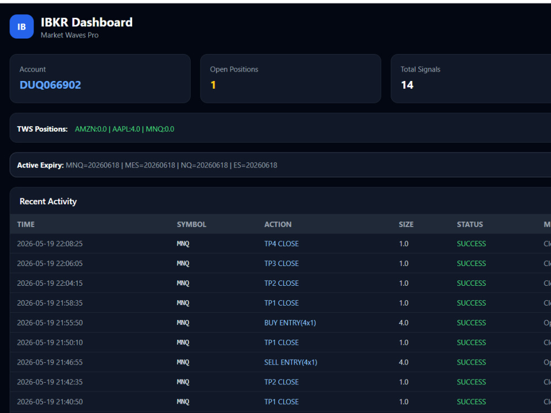The height and width of the screenshot is (413, 551).
Task: Click size 4.0 in BUY ENTRY row
Action: (x=404, y=323)
